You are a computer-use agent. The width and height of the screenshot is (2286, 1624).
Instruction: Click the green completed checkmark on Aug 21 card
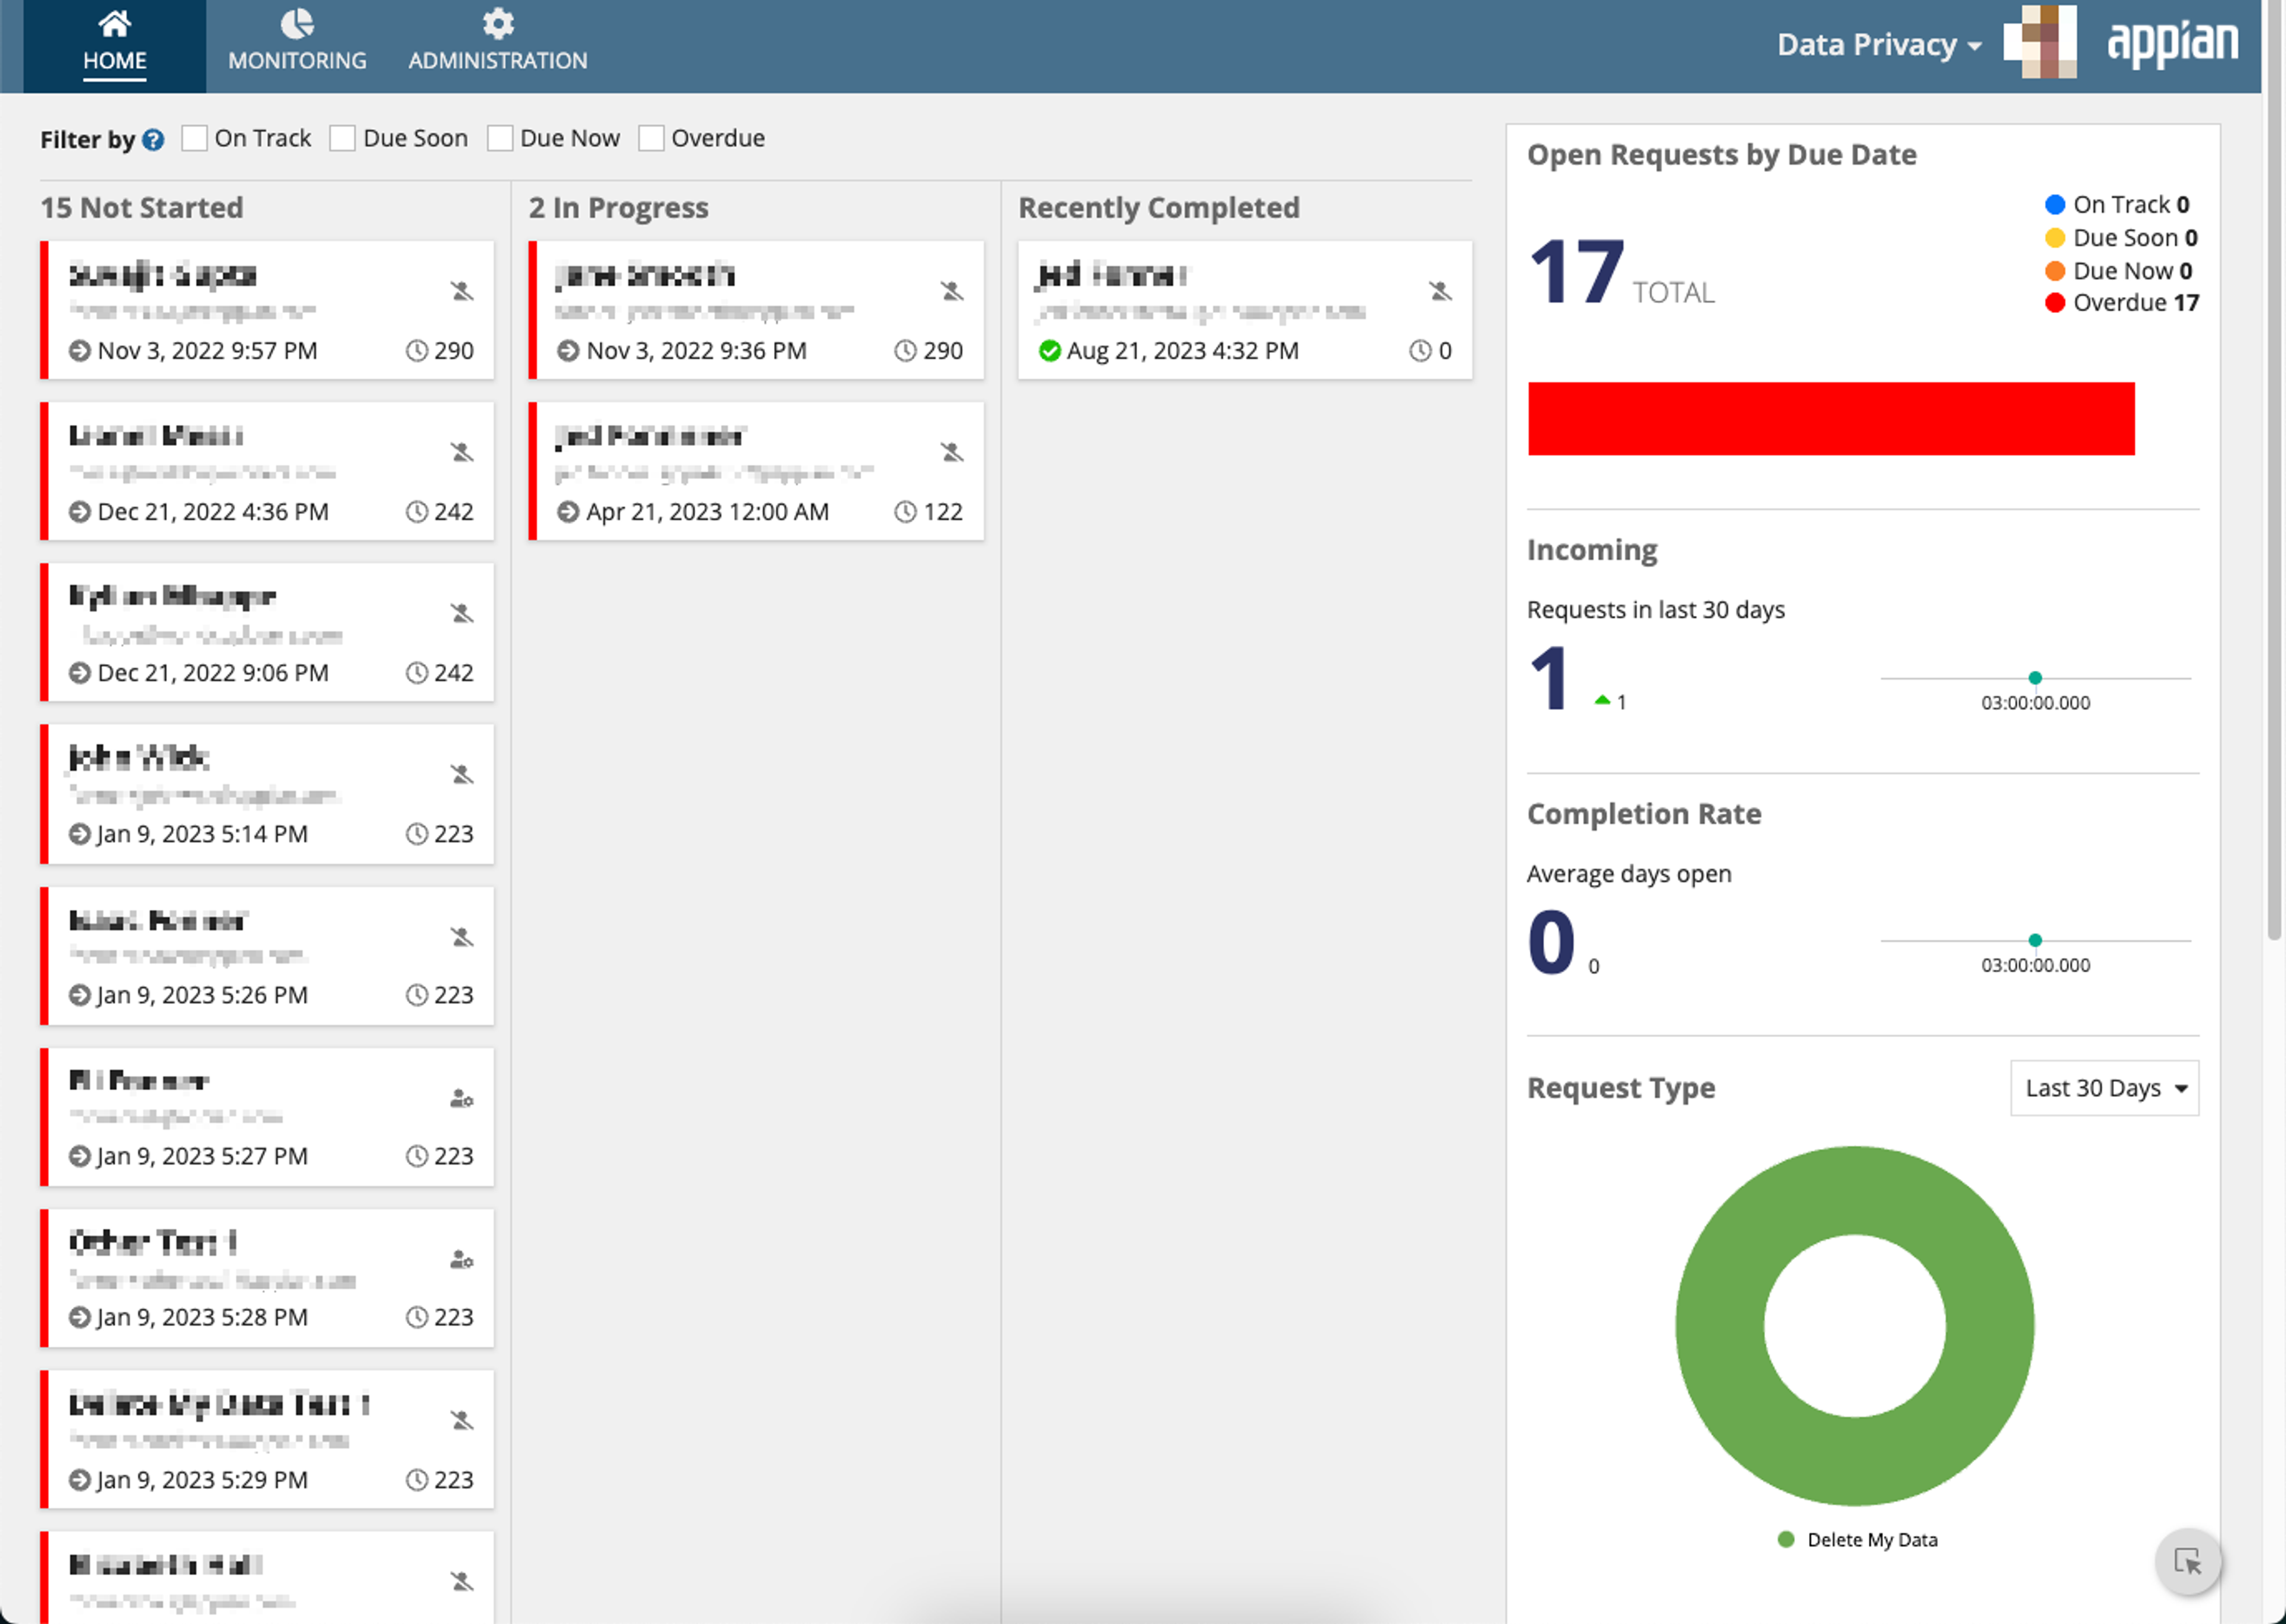tap(1050, 351)
